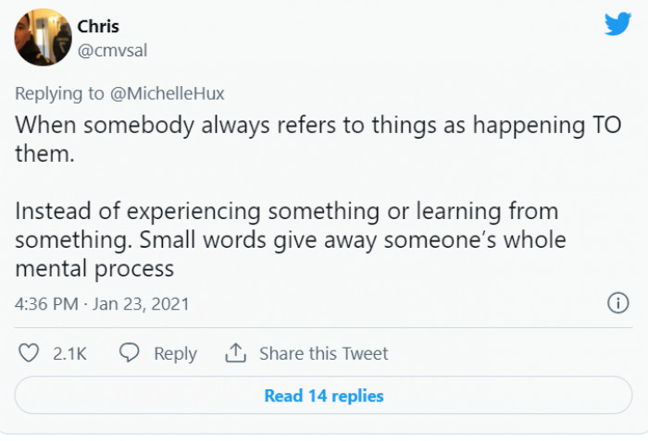Screen dimensions: 648x441
Task: Open Chris's profile picture
Action: click(44, 38)
